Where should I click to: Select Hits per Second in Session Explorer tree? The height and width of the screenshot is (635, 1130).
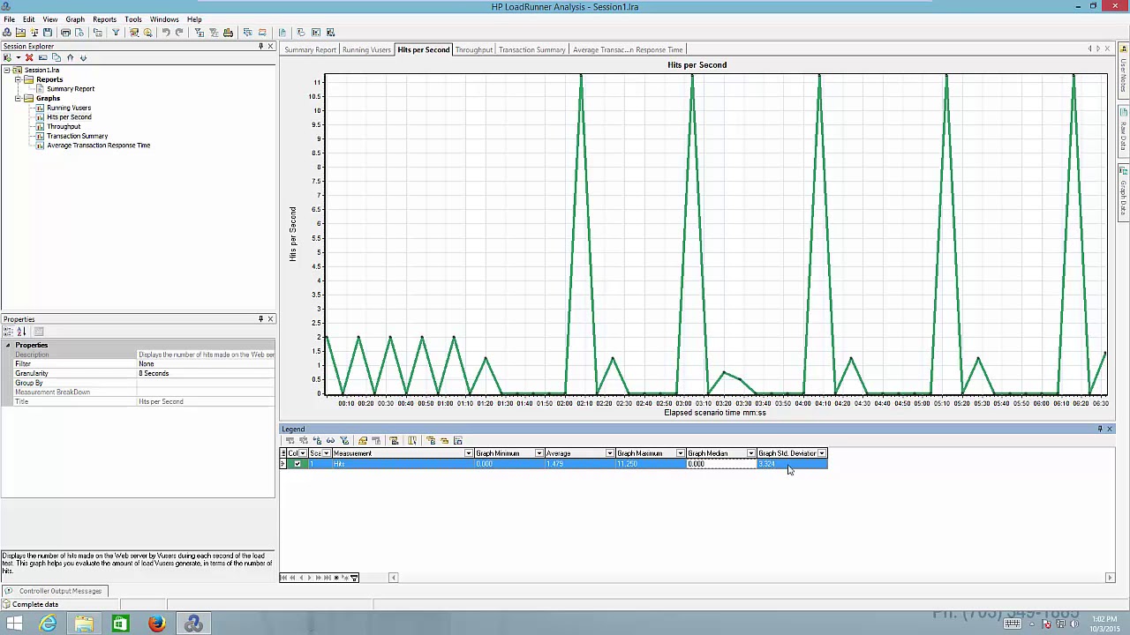pos(69,117)
